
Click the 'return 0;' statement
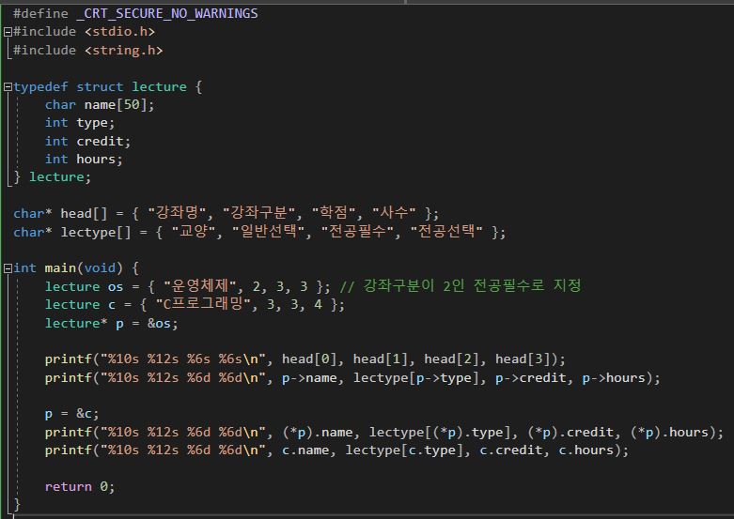click(80, 487)
